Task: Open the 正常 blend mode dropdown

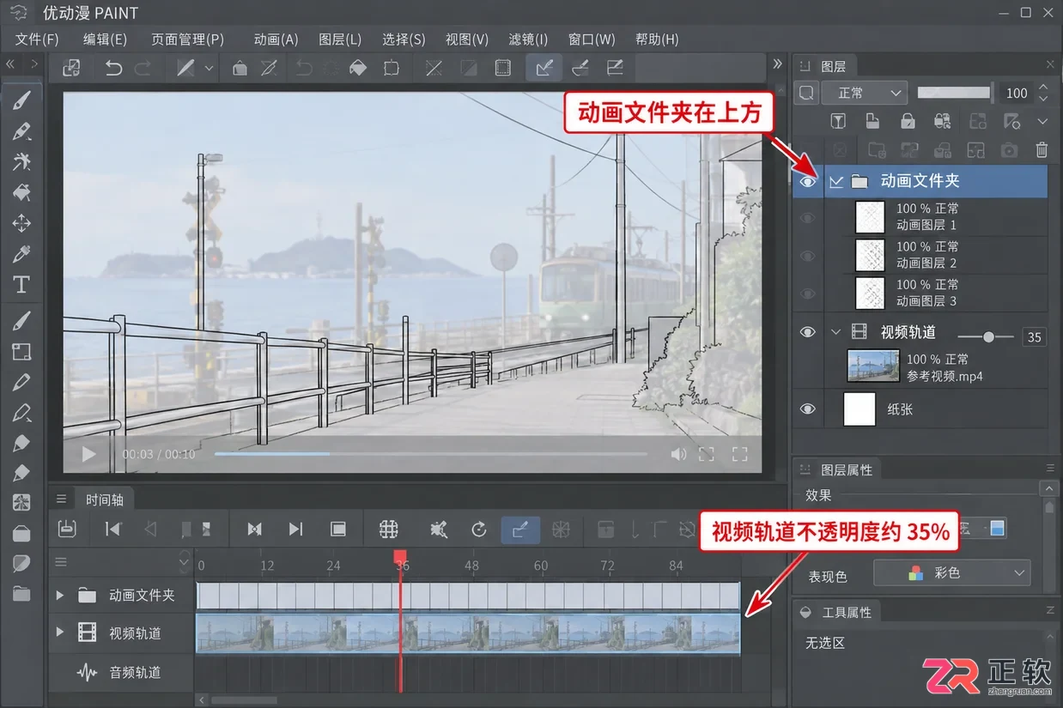Action: [864, 93]
